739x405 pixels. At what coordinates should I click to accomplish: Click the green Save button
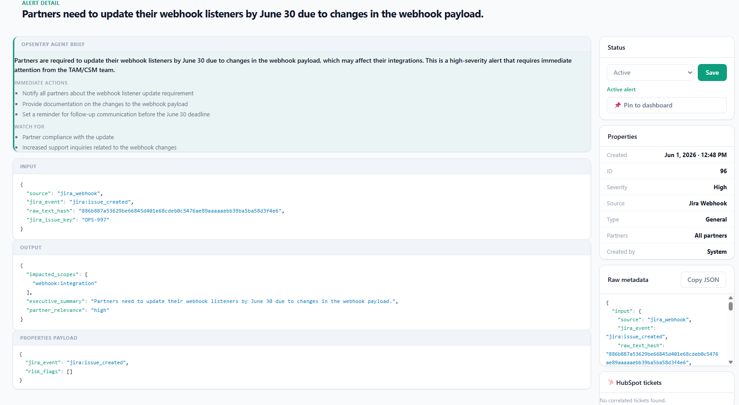click(712, 72)
